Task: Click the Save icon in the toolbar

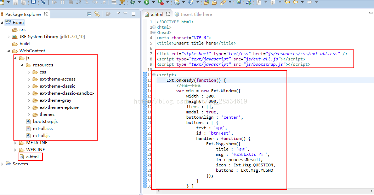Action: [x=15, y=2]
